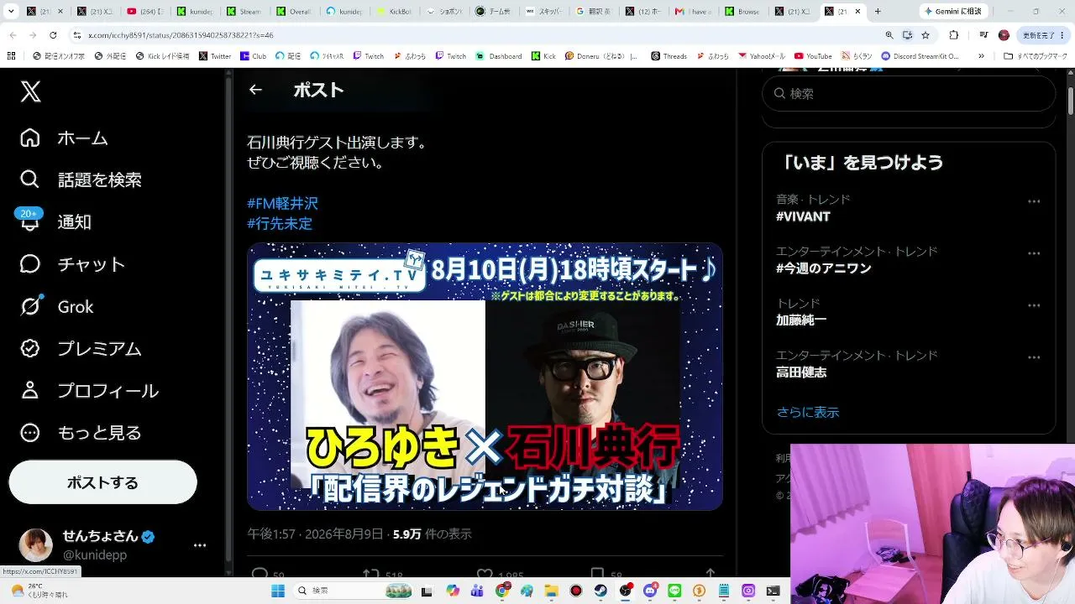Open the ひろゆき×石川典行 post image
The image size is (1075, 604).
click(485, 377)
